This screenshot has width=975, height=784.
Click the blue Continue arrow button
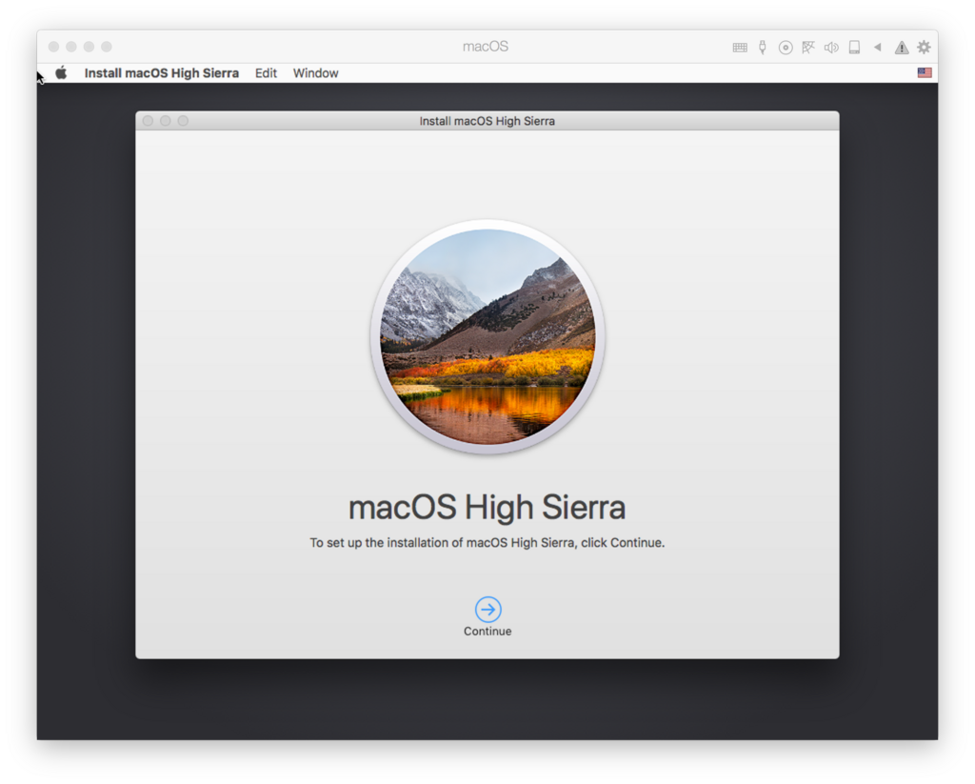[x=488, y=609]
